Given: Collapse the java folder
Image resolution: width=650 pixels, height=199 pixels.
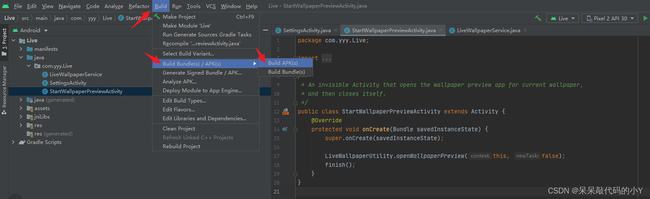Looking at the screenshot, I should click(x=21, y=57).
